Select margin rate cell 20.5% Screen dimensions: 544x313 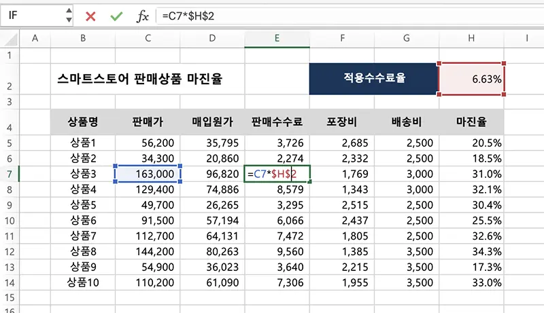click(x=471, y=143)
